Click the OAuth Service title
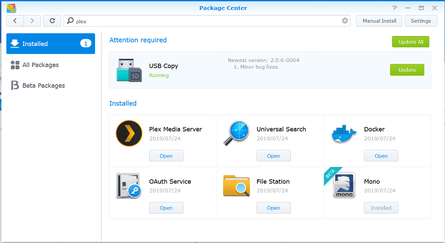Viewport: 445px width, 243px height. (170, 181)
